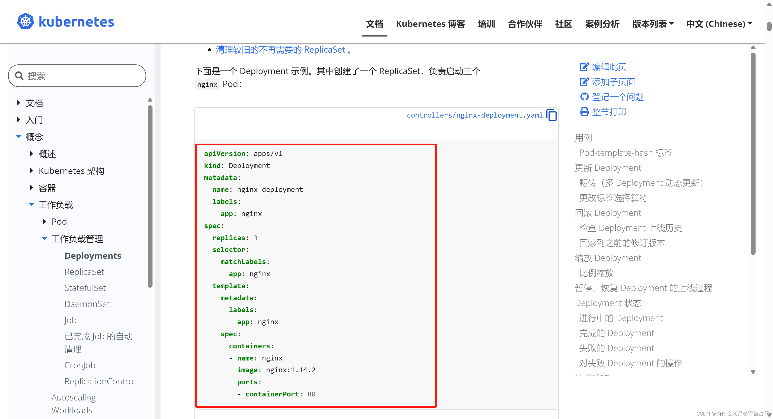Follow the 清理较旧的不再需要的 ReplicaSet link
Screen dimensions: 773x419
pos(280,49)
